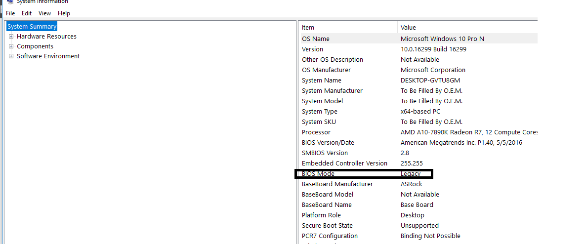Click the Platform Role item
The width and height of the screenshot is (585, 244).
[x=321, y=215]
